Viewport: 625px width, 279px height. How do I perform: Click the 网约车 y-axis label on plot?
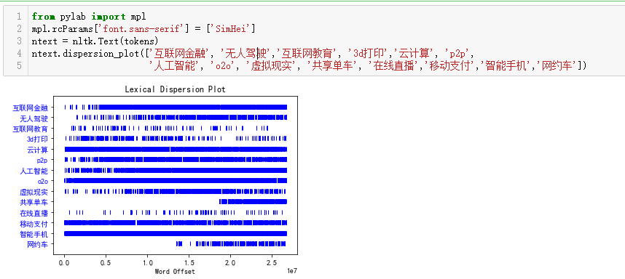coord(37,244)
